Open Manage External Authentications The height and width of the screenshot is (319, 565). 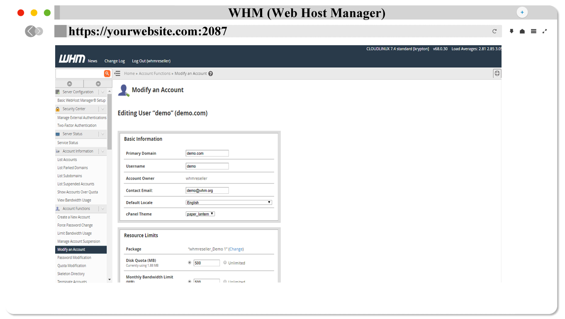coord(82,118)
